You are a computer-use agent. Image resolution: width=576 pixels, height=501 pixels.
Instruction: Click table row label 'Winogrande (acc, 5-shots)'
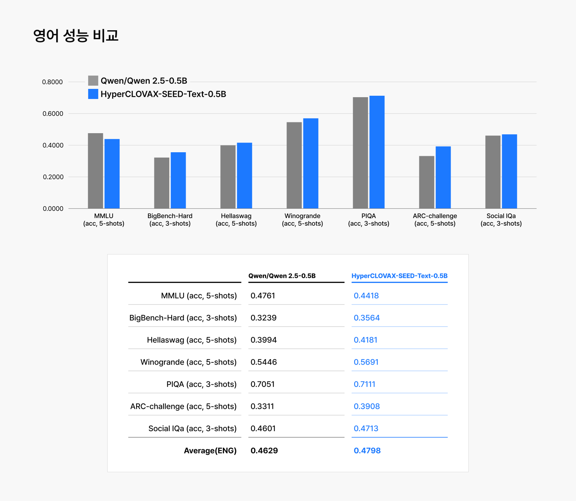[188, 362]
